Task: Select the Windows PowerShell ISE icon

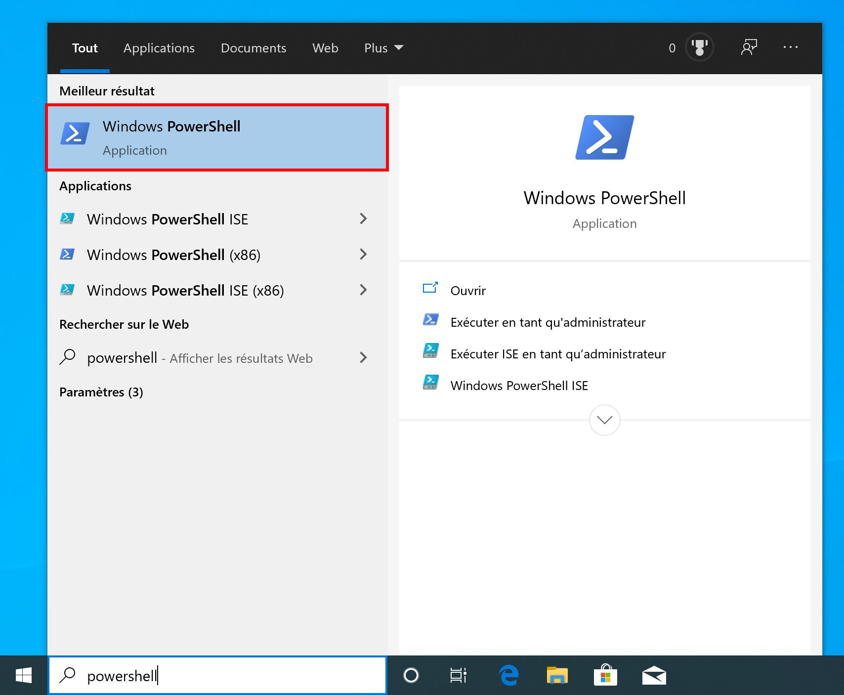Action: (x=68, y=219)
